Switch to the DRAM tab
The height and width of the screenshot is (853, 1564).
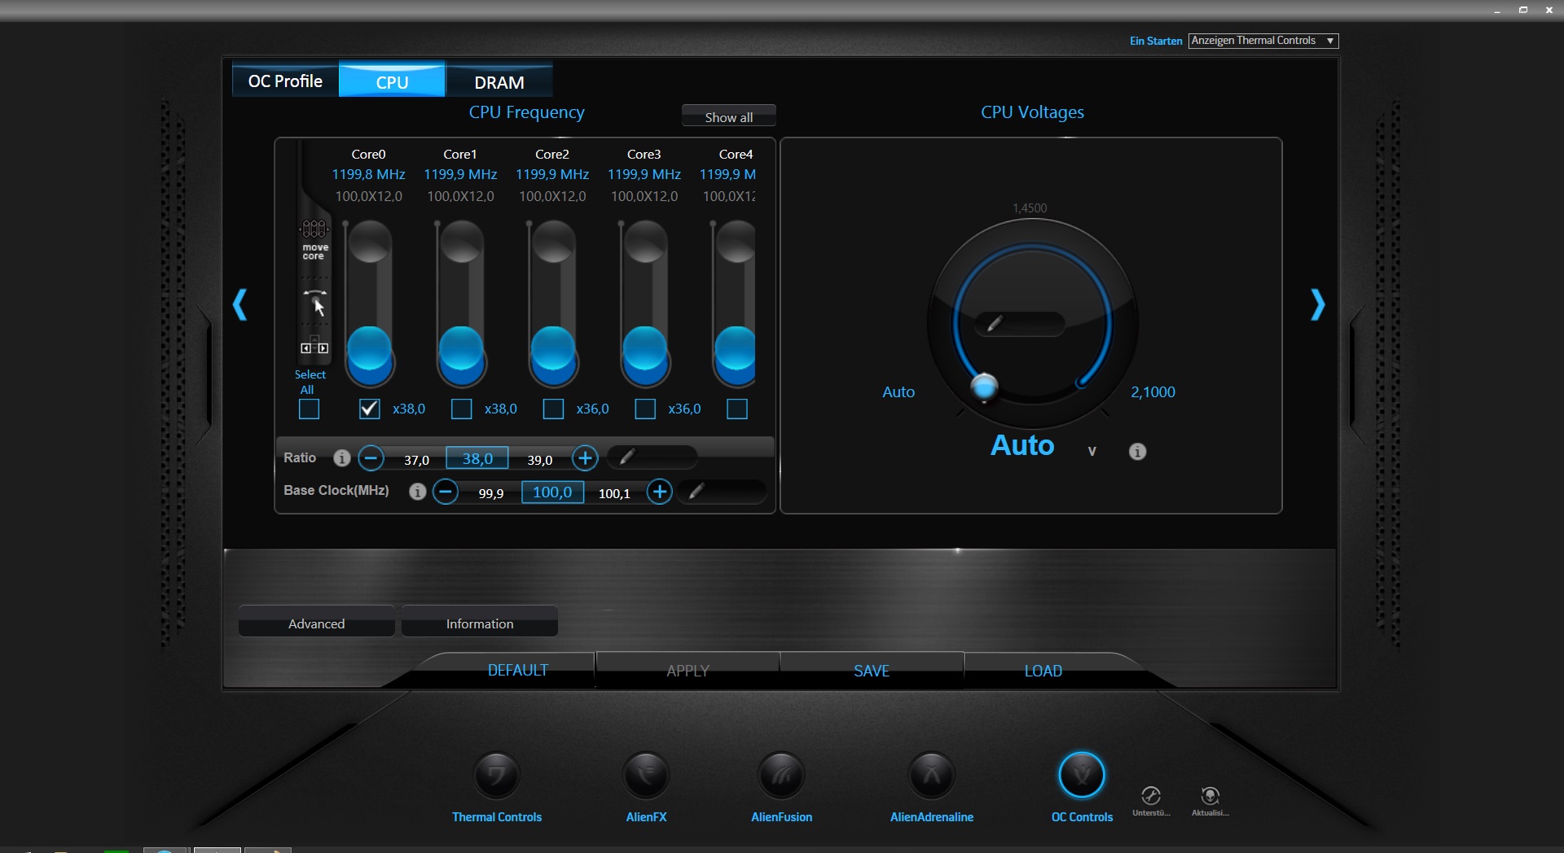[x=499, y=81]
